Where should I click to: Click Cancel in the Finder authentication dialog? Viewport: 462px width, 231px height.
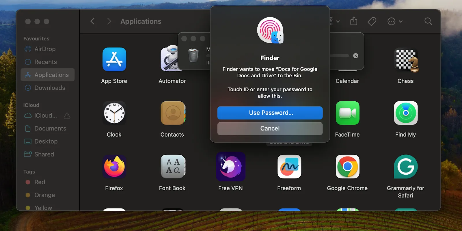coord(270,128)
